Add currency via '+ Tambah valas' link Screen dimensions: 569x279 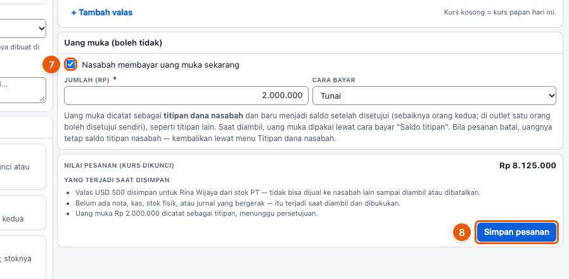tap(102, 13)
